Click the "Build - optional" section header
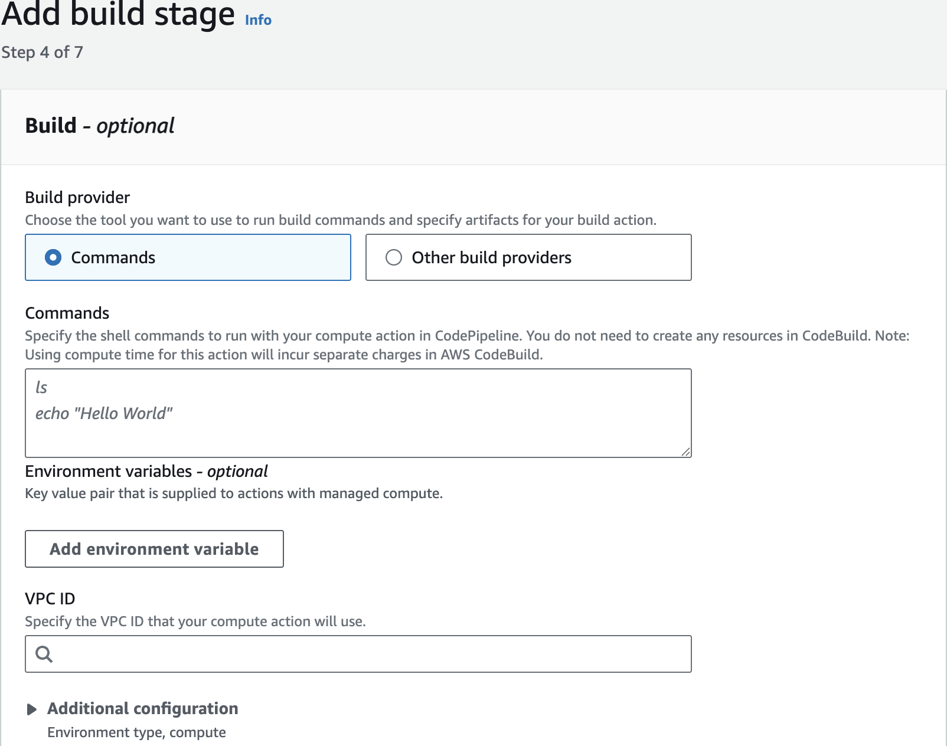947x746 pixels. [99, 126]
